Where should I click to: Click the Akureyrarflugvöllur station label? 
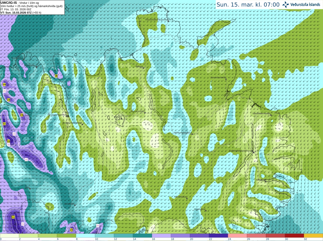click(57, 115)
